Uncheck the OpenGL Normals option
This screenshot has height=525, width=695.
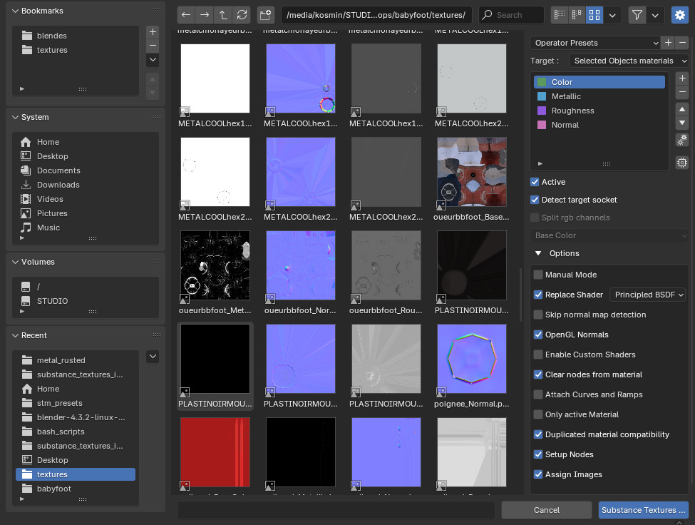click(538, 335)
